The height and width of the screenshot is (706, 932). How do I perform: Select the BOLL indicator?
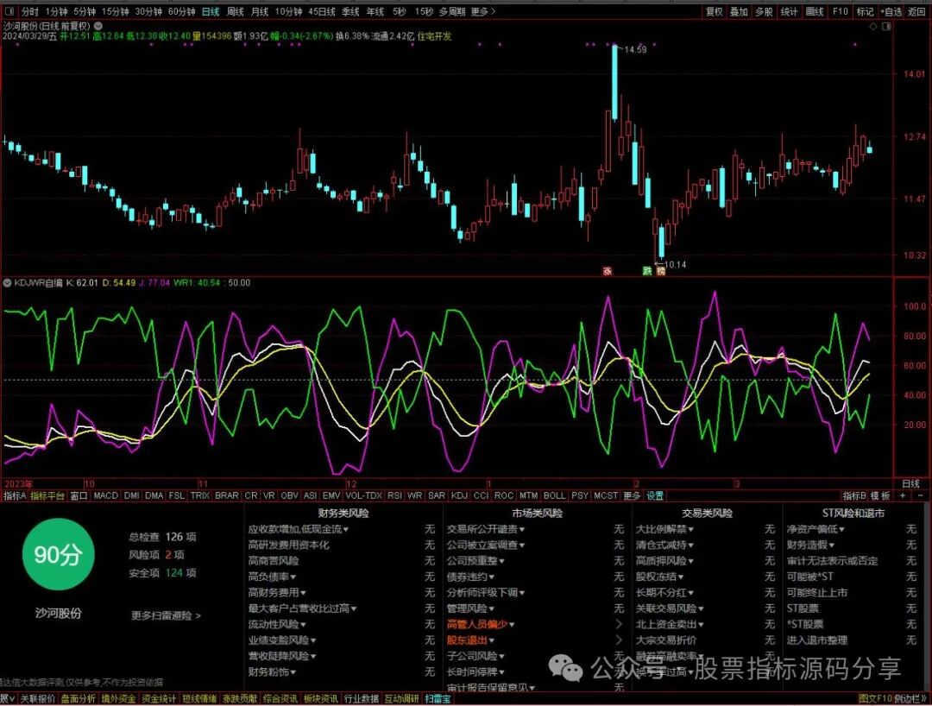[x=554, y=495]
